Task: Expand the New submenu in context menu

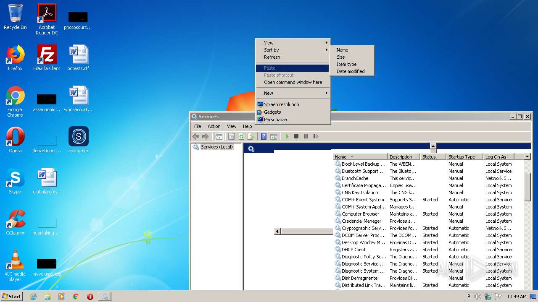Action: pos(293,93)
